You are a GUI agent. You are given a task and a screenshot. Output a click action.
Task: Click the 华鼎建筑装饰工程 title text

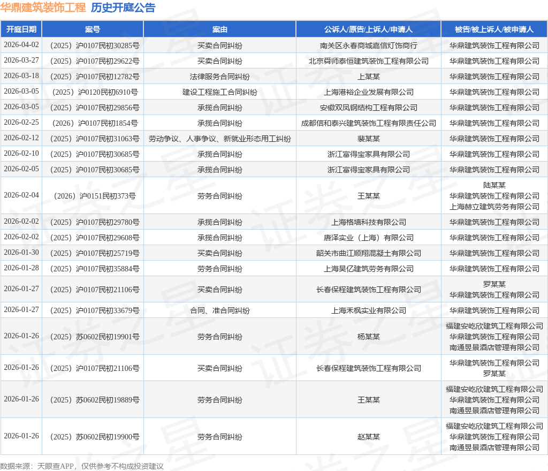tap(43, 7)
